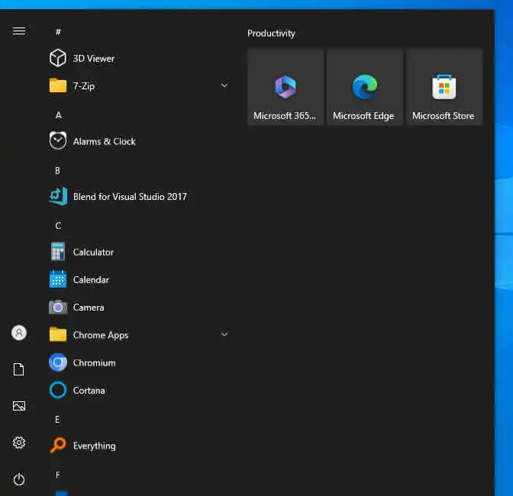Click the Power button icon
Viewport: 513px width, 496px height.
click(x=19, y=479)
